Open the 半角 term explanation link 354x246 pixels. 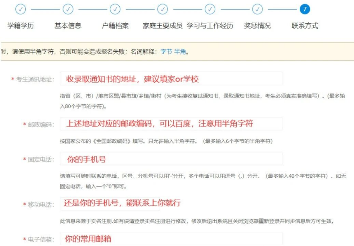pyautogui.click(x=180, y=52)
